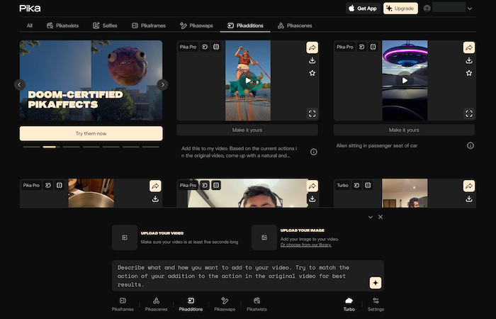The image size is (496, 319).
Task: Click the prompt description text field
Action: 237,276
